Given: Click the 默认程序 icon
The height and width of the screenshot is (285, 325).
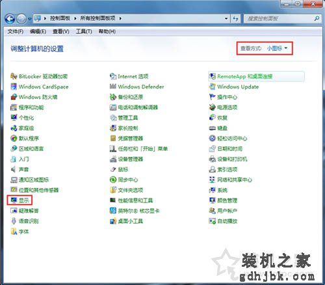Looking at the screenshot, I should click(14, 139).
